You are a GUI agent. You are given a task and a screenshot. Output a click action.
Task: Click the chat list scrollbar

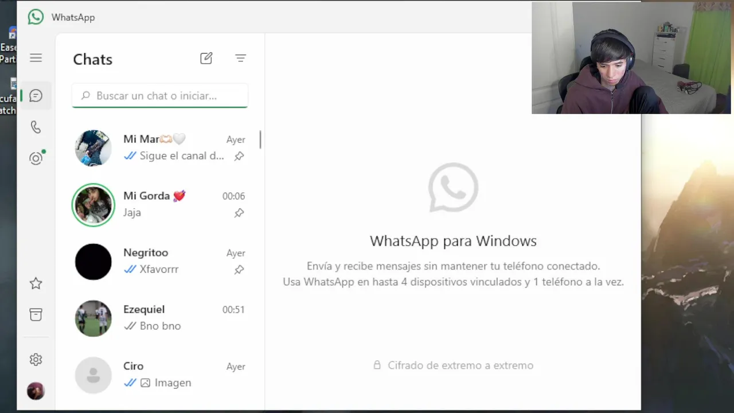click(260, 139)
